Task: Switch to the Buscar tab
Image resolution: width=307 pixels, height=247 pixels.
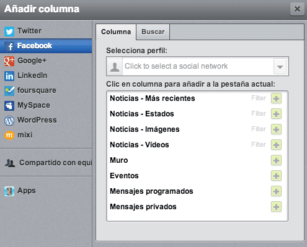Action: coord(153,32)
